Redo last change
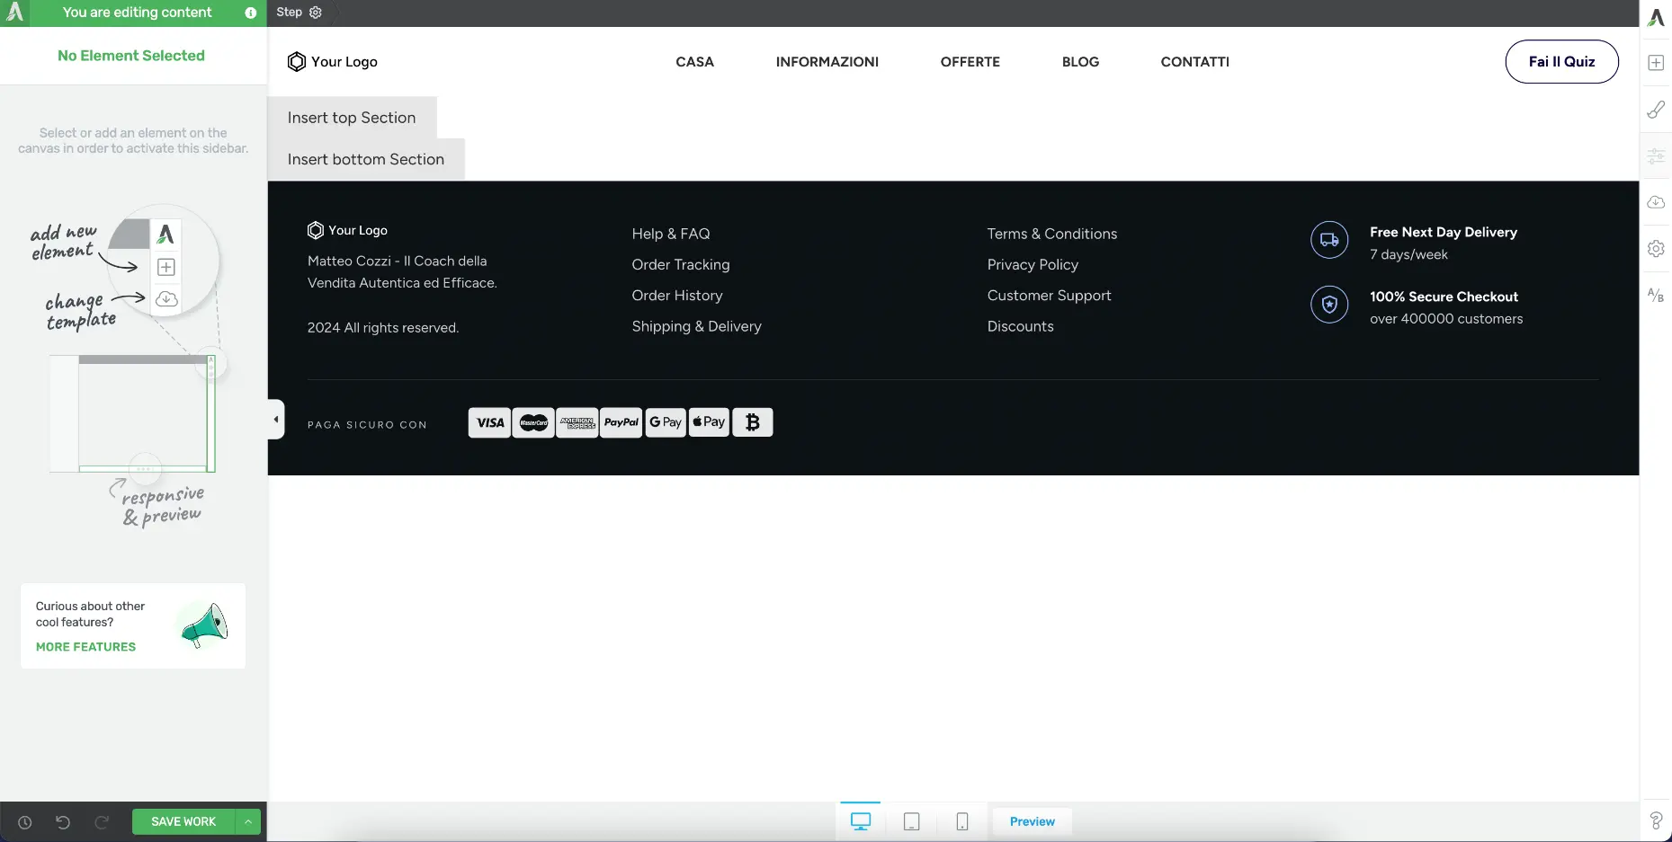Image resolution: width=1672 pixels, height=842 pixels. pos(102,822)
